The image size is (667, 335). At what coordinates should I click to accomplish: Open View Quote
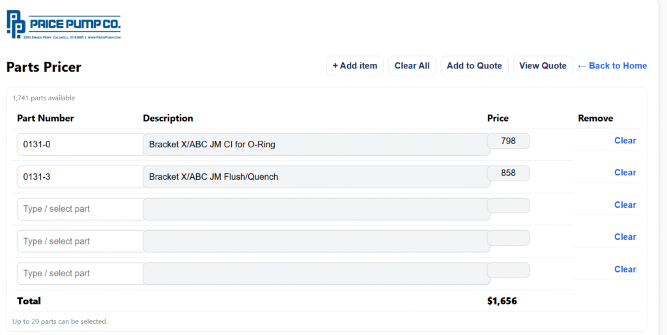(543, 66)
